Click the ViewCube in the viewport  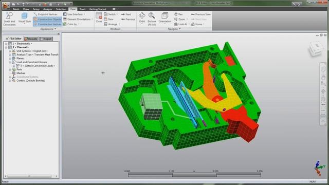316,48
